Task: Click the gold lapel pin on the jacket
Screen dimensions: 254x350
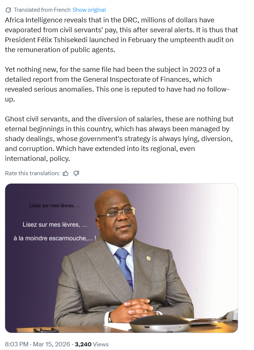Action: [148, 258]
